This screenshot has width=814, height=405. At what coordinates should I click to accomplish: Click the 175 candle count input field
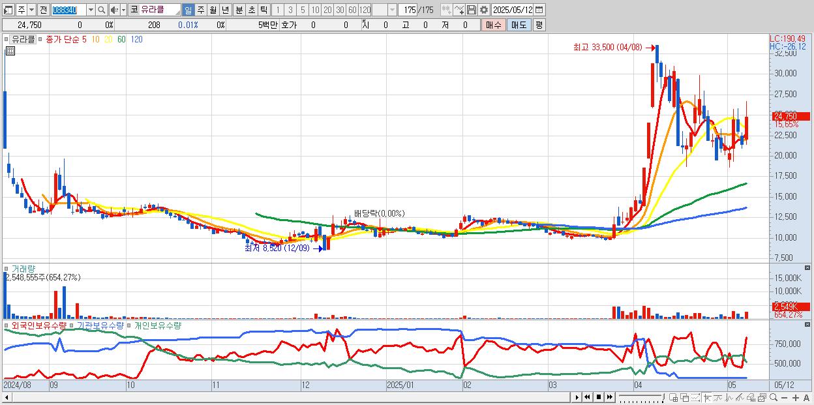pyautogui.click(x=408, y=10)
